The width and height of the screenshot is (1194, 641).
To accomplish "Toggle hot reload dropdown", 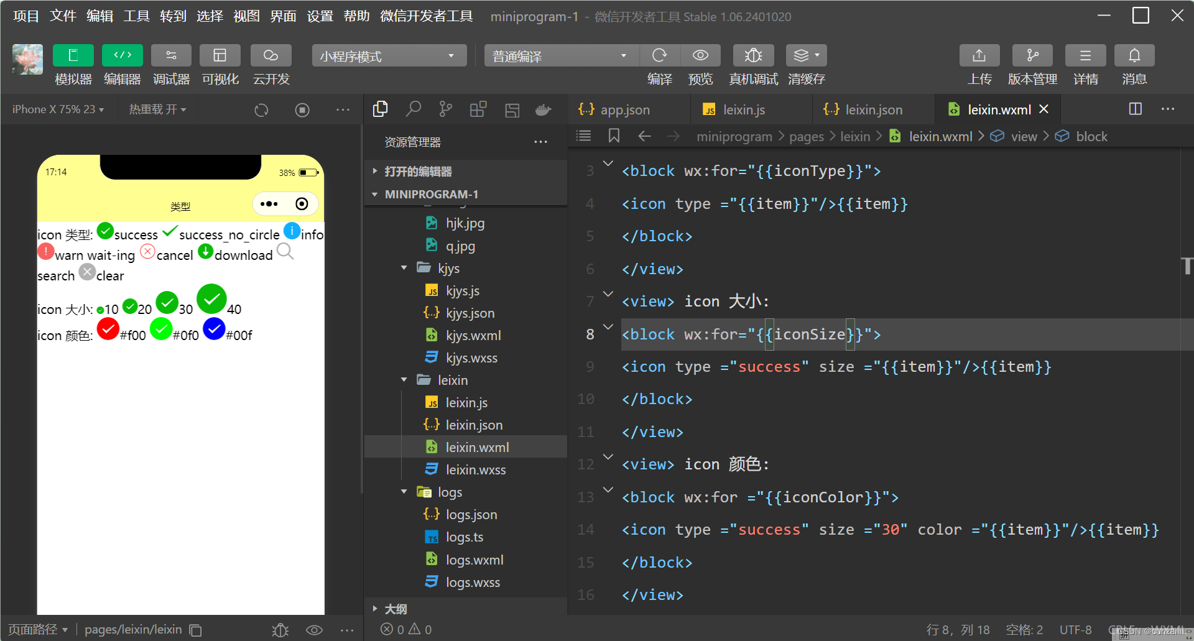I will (x=157, y=109).
